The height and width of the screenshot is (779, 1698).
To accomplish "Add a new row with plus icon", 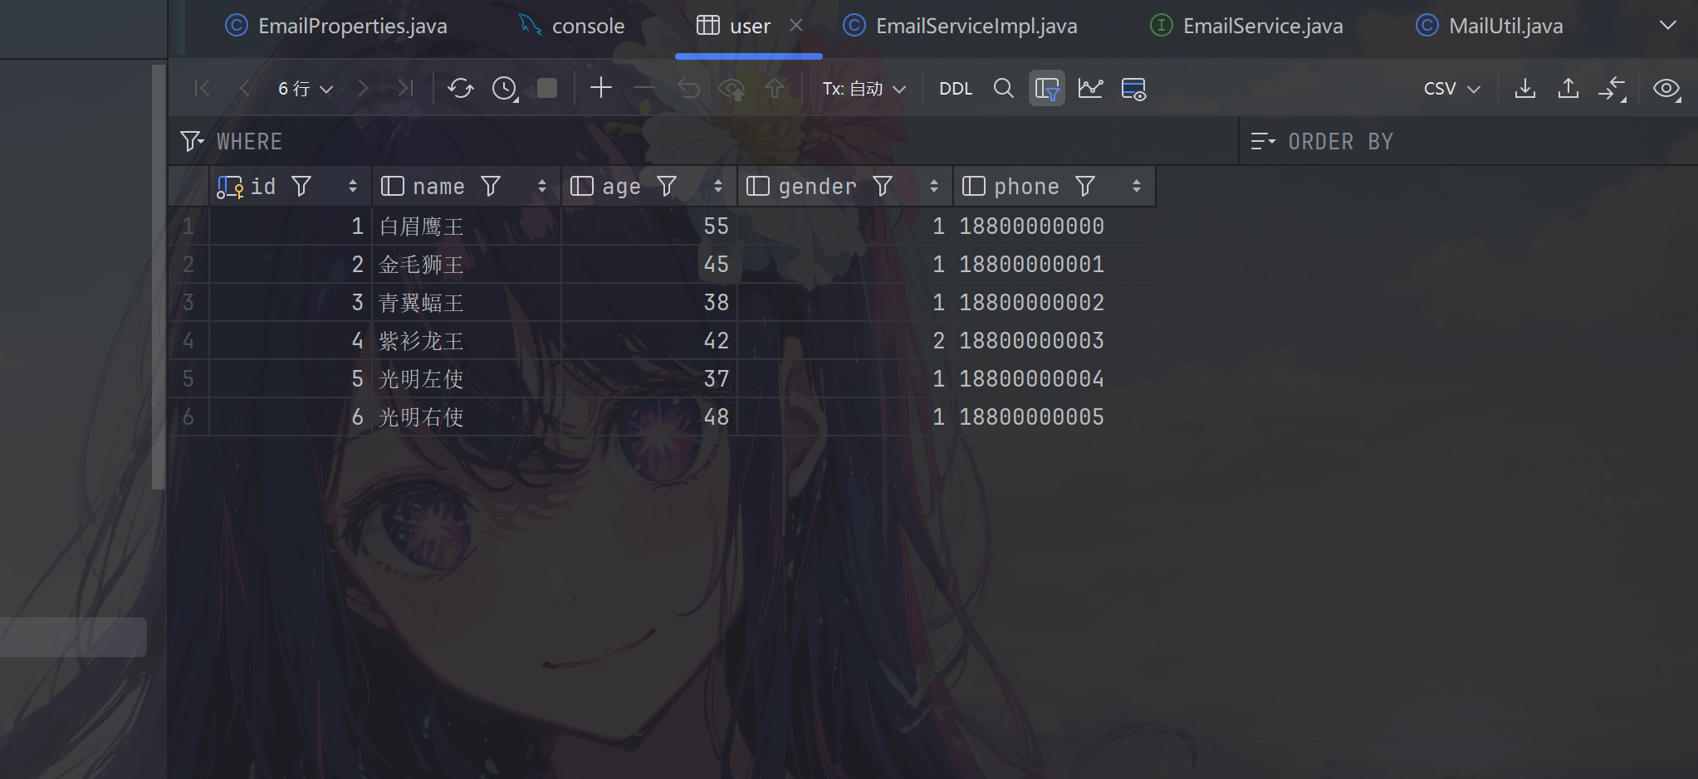I will (x=601, y=87).
